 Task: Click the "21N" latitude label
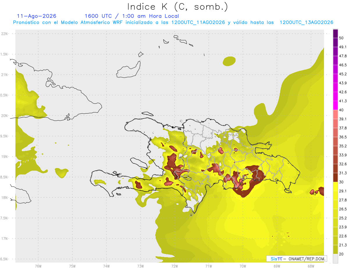[5, 75]
